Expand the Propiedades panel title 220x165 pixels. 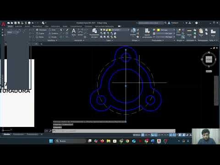pyautogui.click(x=158, y=40)
